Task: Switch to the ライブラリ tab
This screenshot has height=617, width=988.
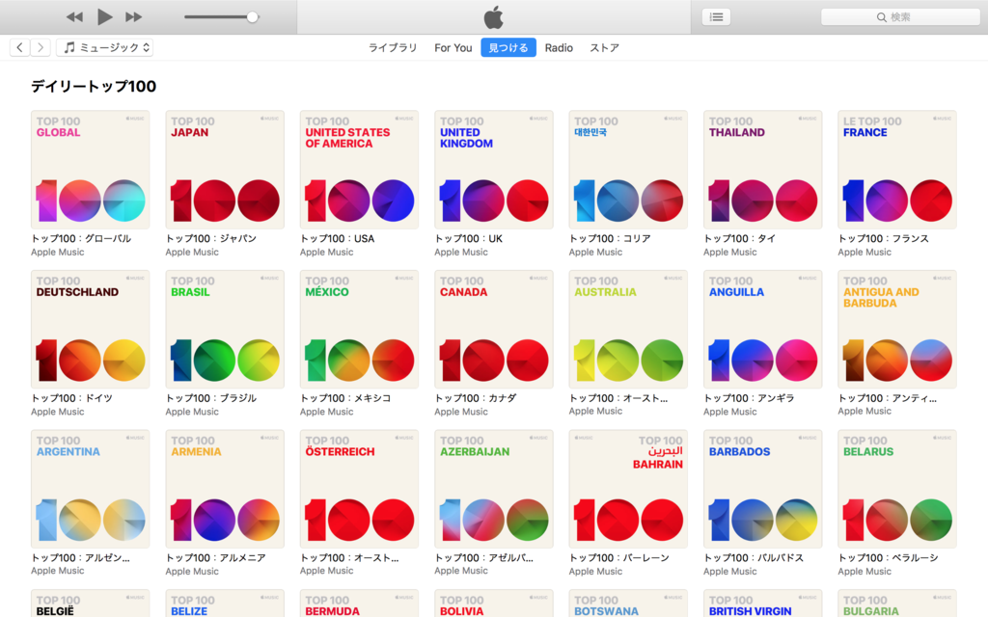Action: (393, 48)
